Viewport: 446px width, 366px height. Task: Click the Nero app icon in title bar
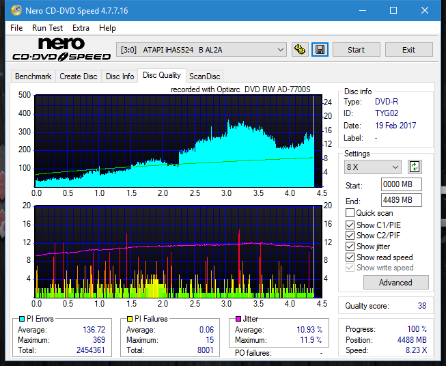coord(16,11)
